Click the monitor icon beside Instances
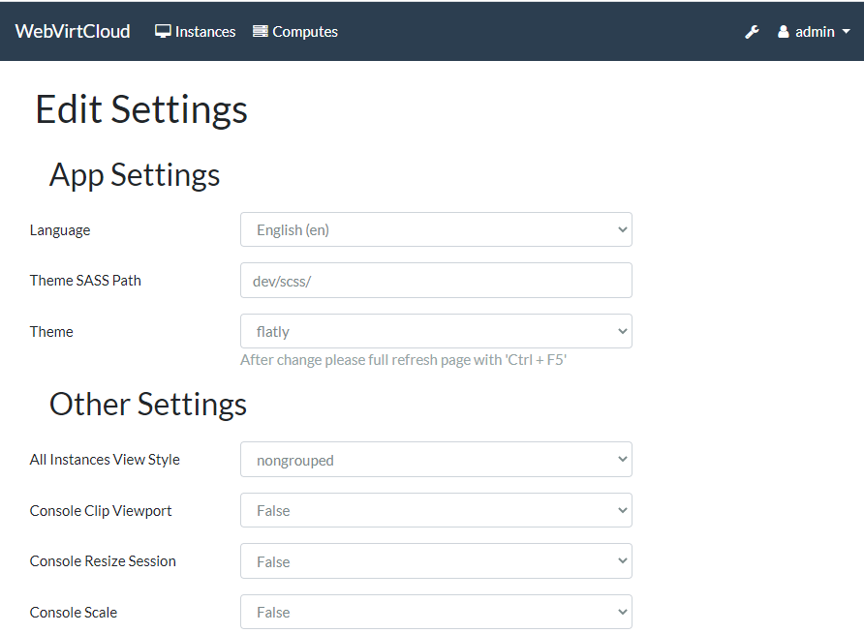 pyautogui.click(x=163, y=31)
